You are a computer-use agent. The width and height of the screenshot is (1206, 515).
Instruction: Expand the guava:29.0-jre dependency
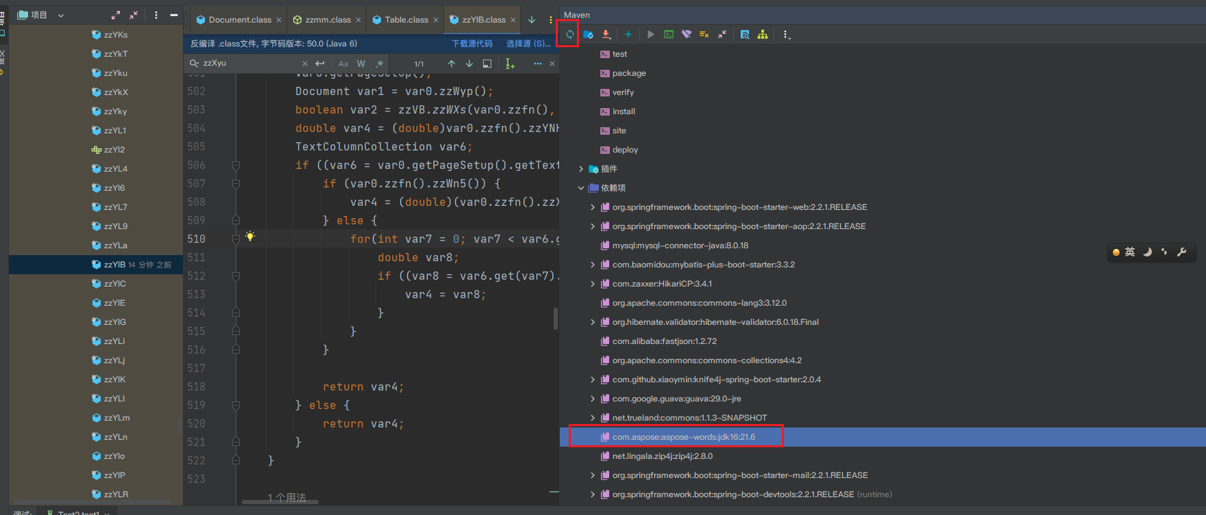[593, 399]
